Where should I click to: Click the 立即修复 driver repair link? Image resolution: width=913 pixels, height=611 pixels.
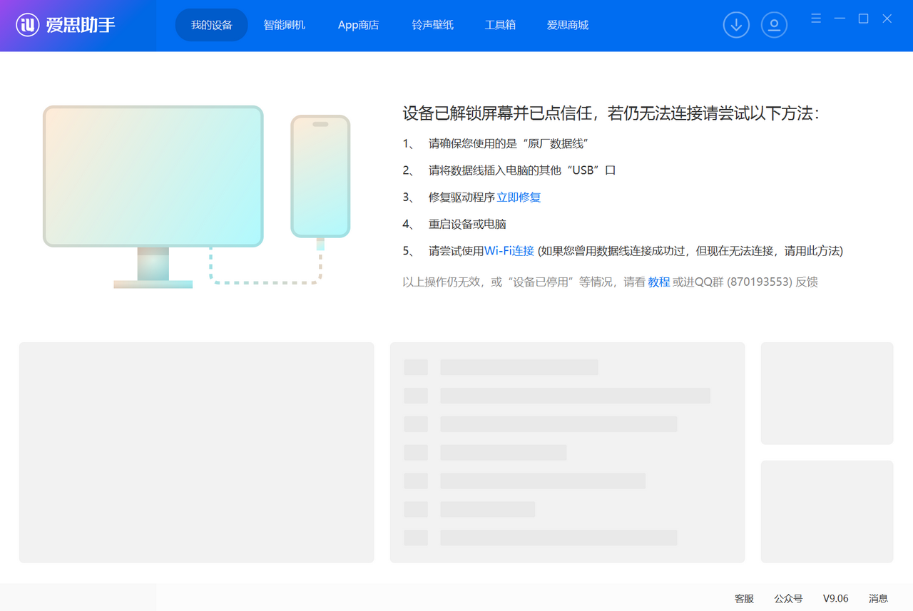pos(519,197)
